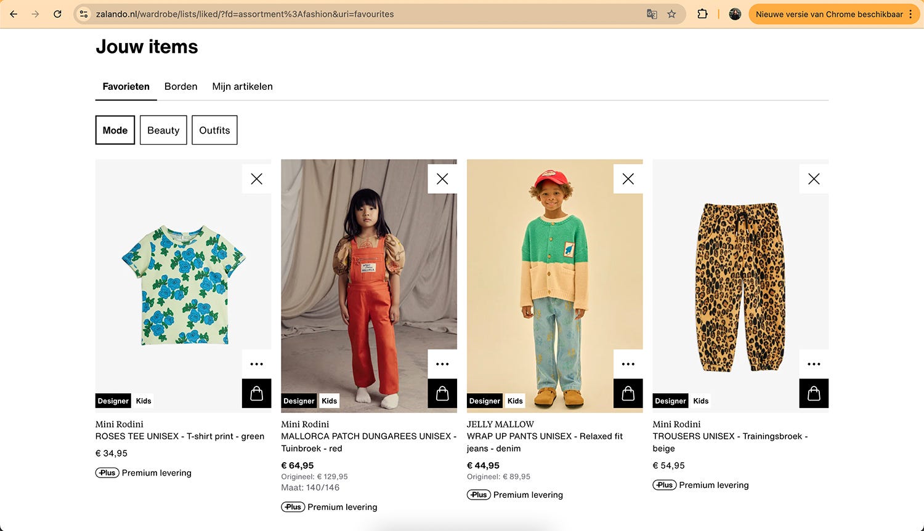Image resolution: width=924 pixels, height=531 pixels.
Task: Open the Chrome profile avatar
Action: click(x=735, y=14)
